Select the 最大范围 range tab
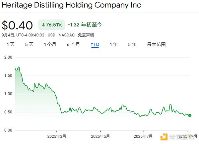This screenshot has height=144, width=199. coord(156,44)
